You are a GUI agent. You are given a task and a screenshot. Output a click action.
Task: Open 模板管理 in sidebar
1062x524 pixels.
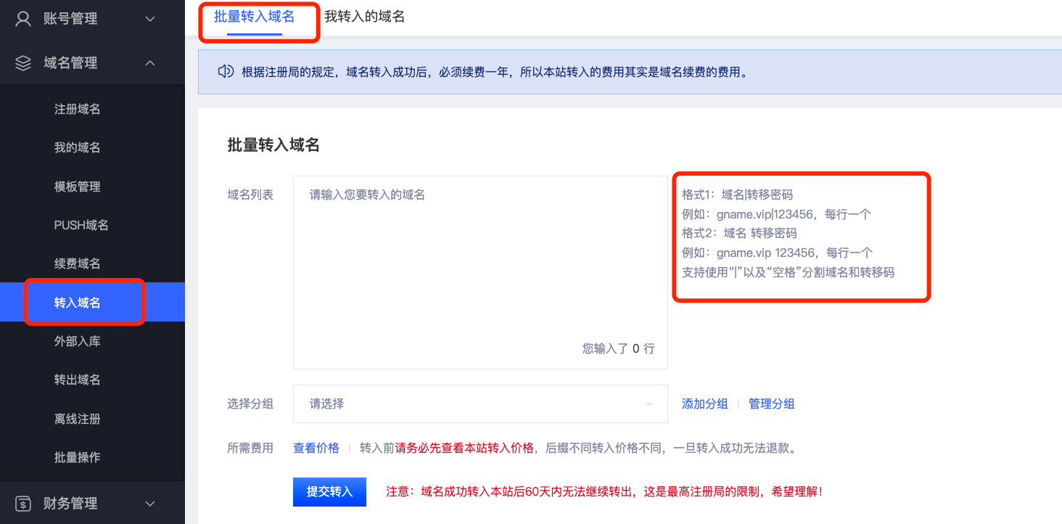[78, 187]
